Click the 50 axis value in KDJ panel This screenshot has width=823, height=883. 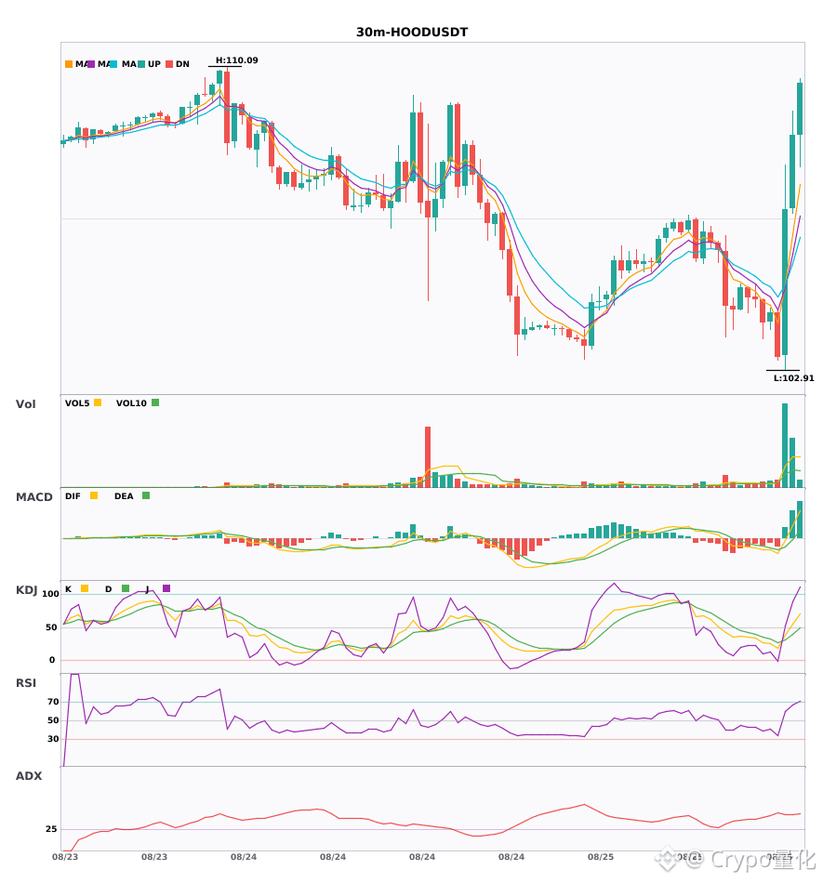click(x=51, y=627)
